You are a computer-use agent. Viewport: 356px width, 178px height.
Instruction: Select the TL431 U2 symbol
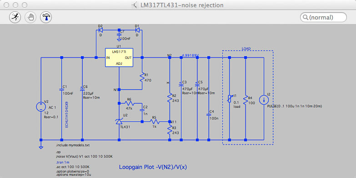pyautogui.click(x=119, y=122)
